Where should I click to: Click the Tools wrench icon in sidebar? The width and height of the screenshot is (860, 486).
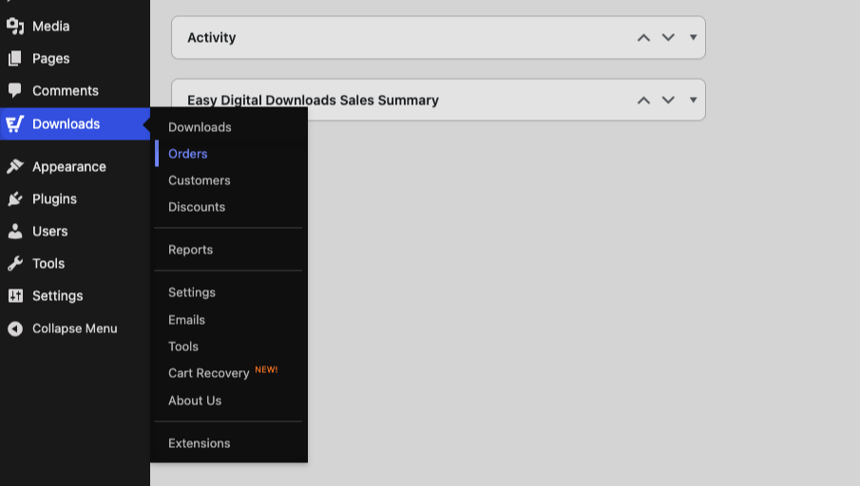point(15,264)
